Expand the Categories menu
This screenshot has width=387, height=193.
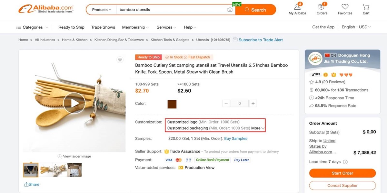pyautogui.click(x=32, y=27)
